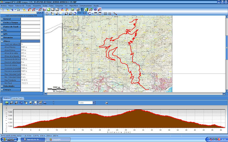Expand the Velocidades section
Screen dimensions: 228x142
click(x=2, y=86)
